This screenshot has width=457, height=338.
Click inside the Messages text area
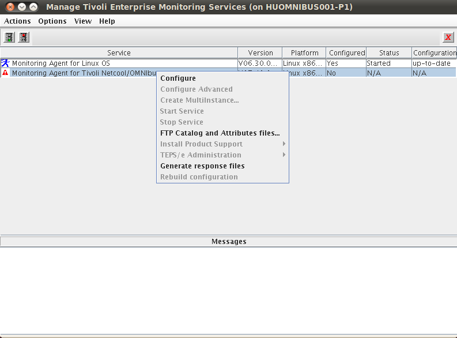(x=228, y=290)
